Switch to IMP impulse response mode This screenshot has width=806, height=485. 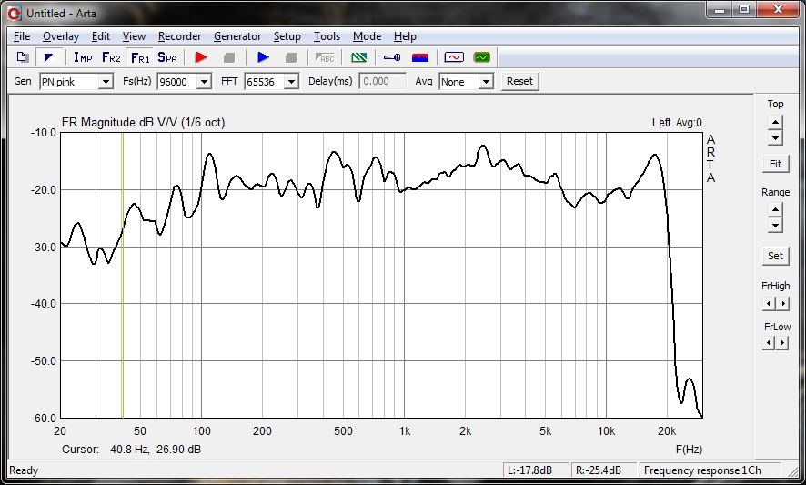click(x=83, y=57)
